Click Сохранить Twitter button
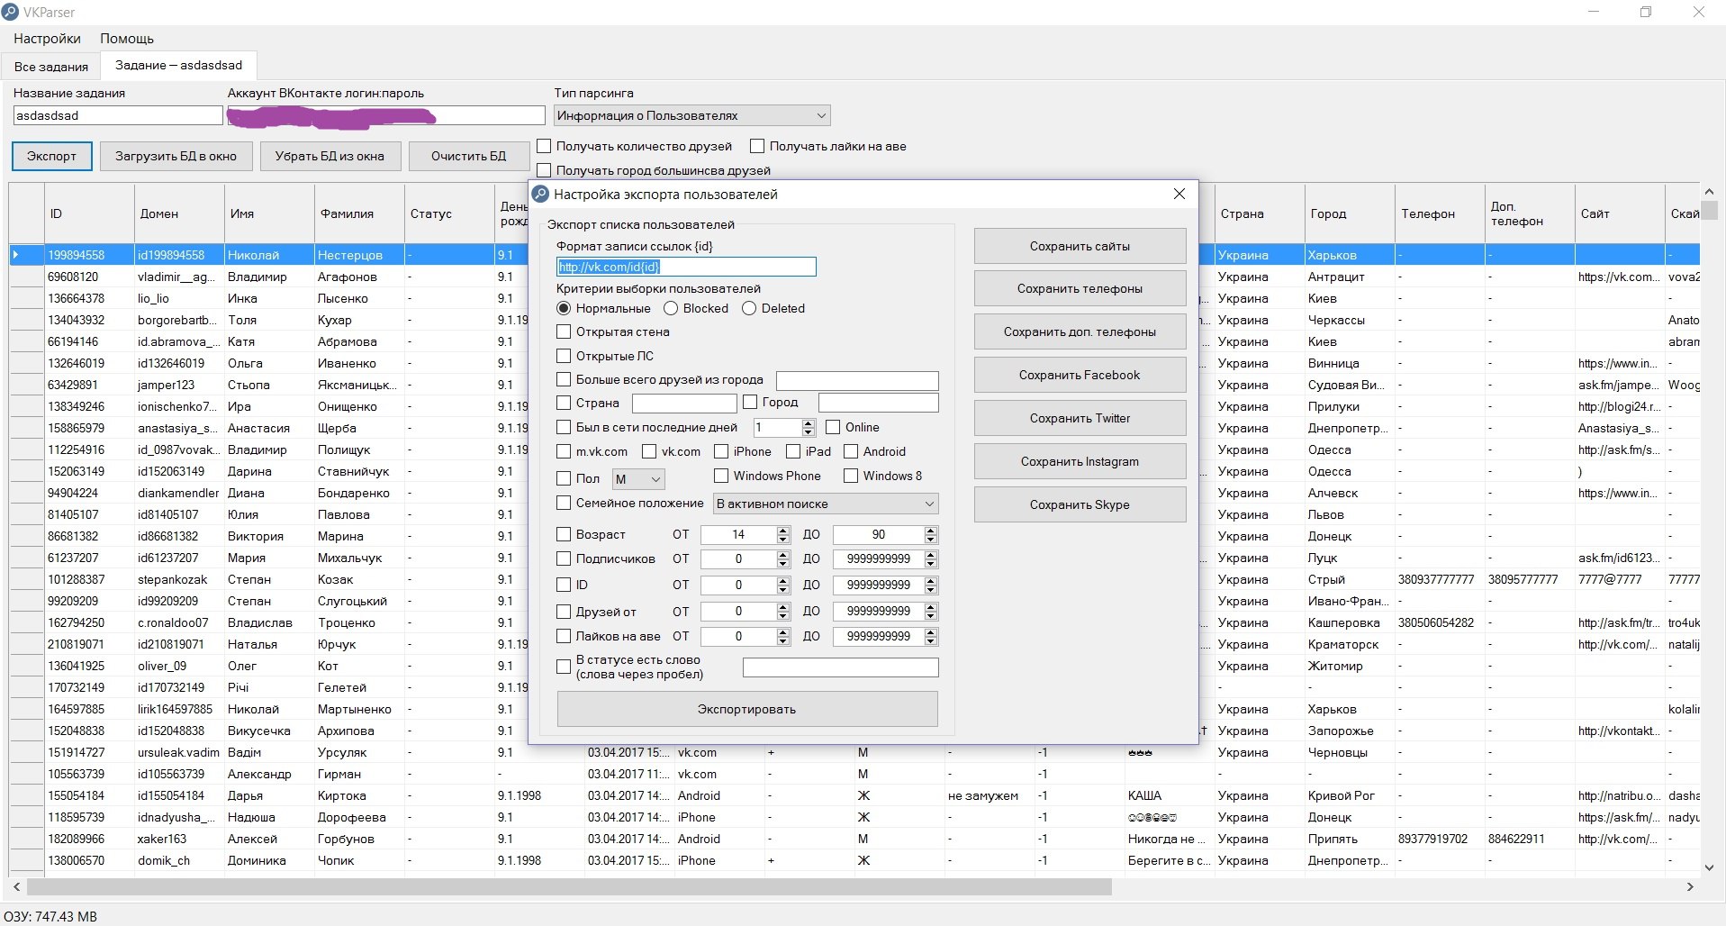 [1080, 418]
